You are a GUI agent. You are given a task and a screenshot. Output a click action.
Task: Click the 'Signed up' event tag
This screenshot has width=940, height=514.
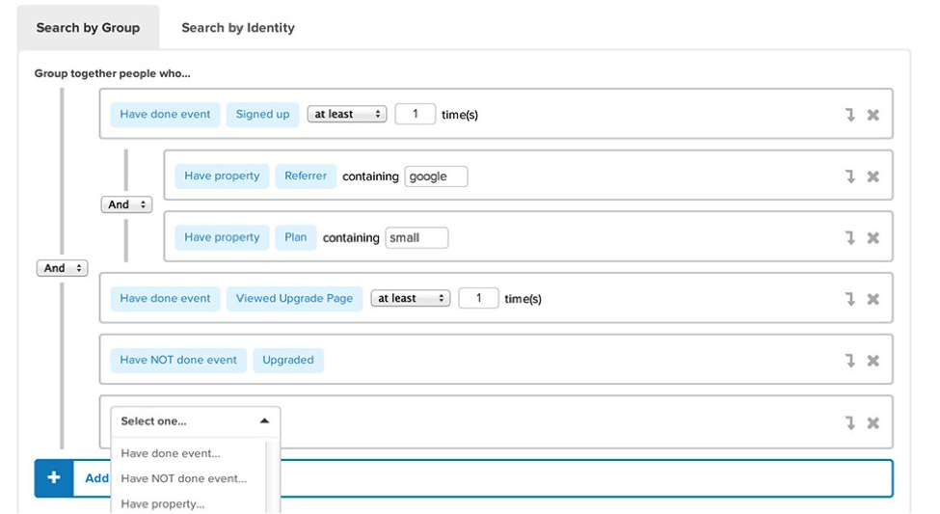pyautogui.click(x=262, y=114)
